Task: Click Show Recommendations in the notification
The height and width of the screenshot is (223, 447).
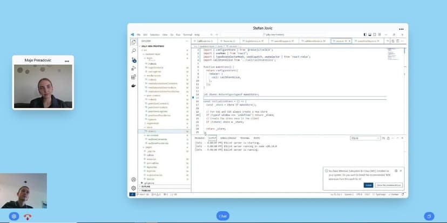Action: 389,185
